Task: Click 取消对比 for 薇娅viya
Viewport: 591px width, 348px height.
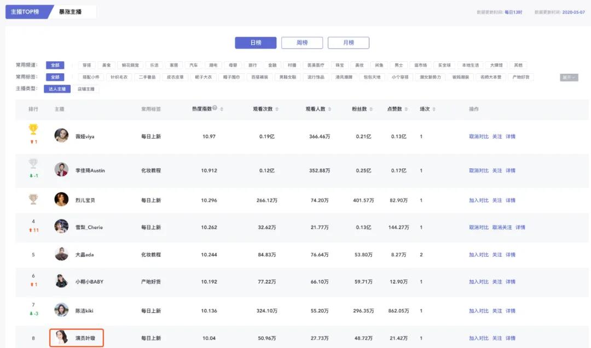Action: (478, 137)
